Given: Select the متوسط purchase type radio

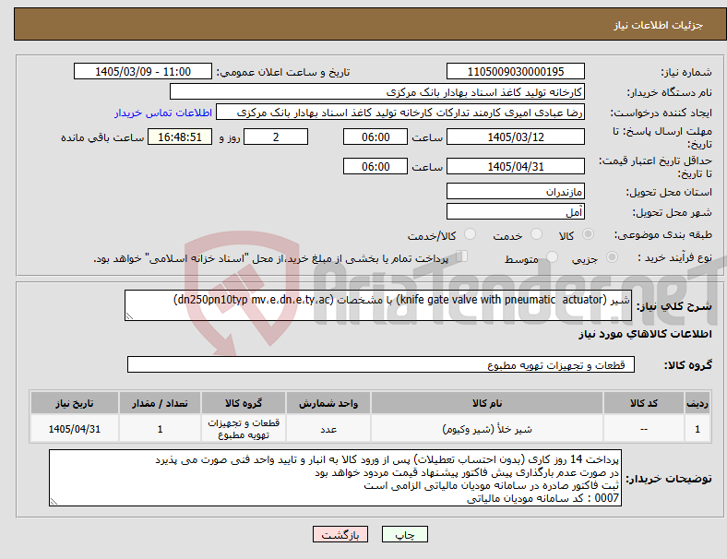Looking at the screenshot, I should click(x=552, y=257).
